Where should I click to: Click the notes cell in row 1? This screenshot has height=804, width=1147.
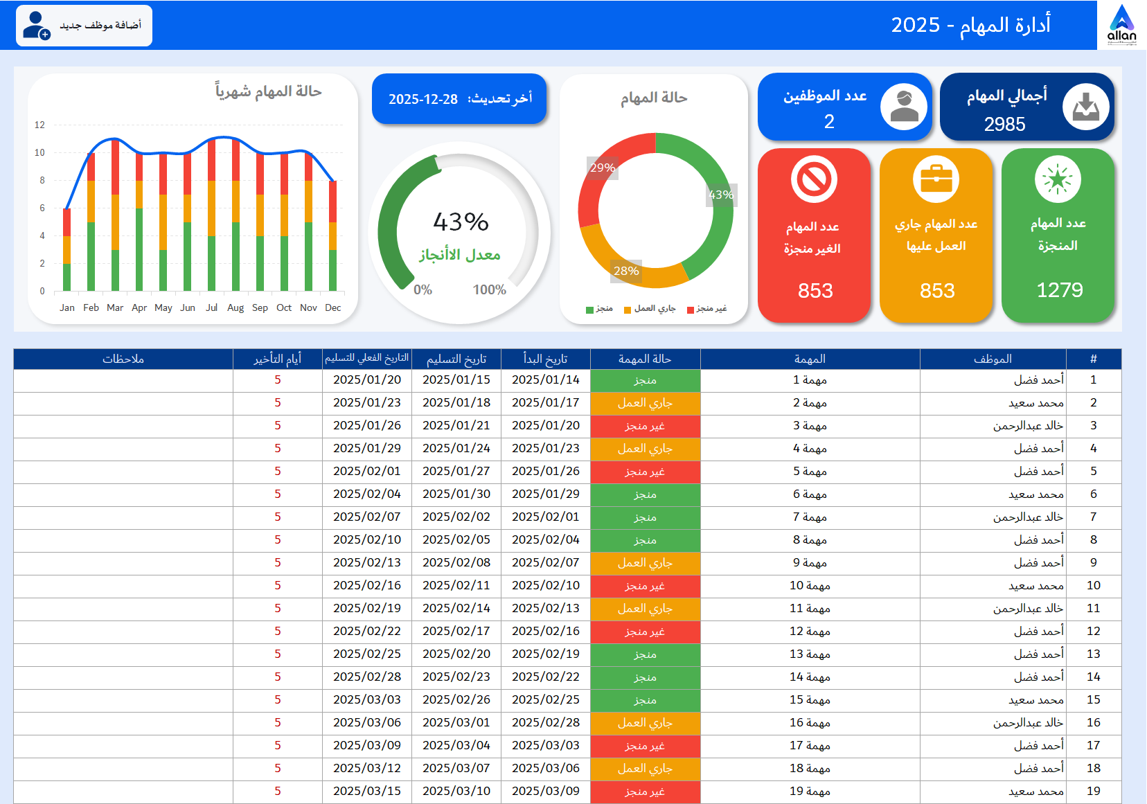click(123, 379)
